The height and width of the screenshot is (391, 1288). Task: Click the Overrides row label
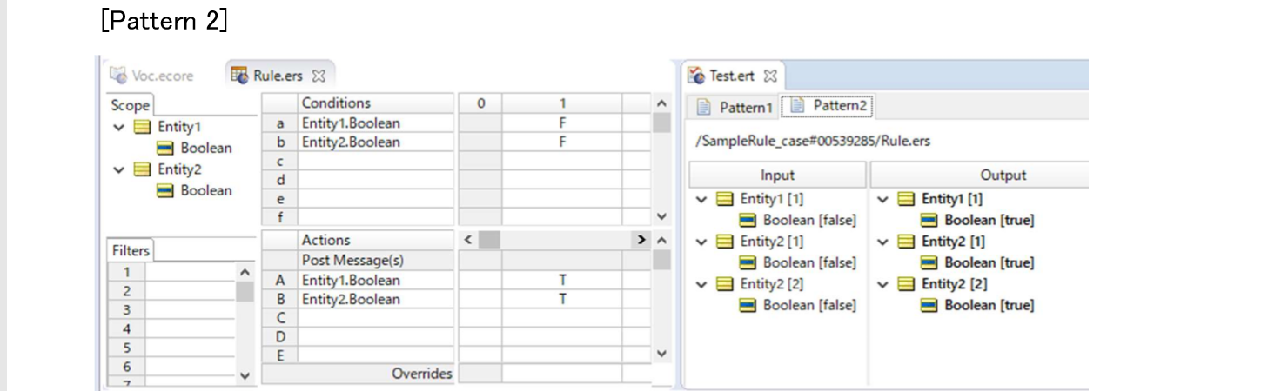pos(421,374)
